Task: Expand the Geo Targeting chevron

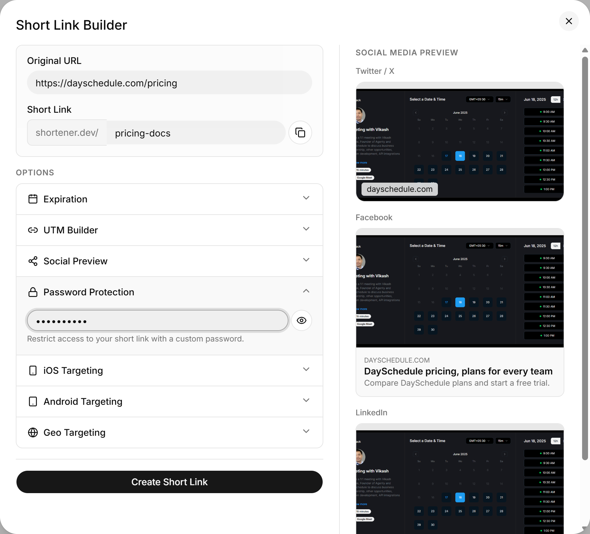Action: 306,431
